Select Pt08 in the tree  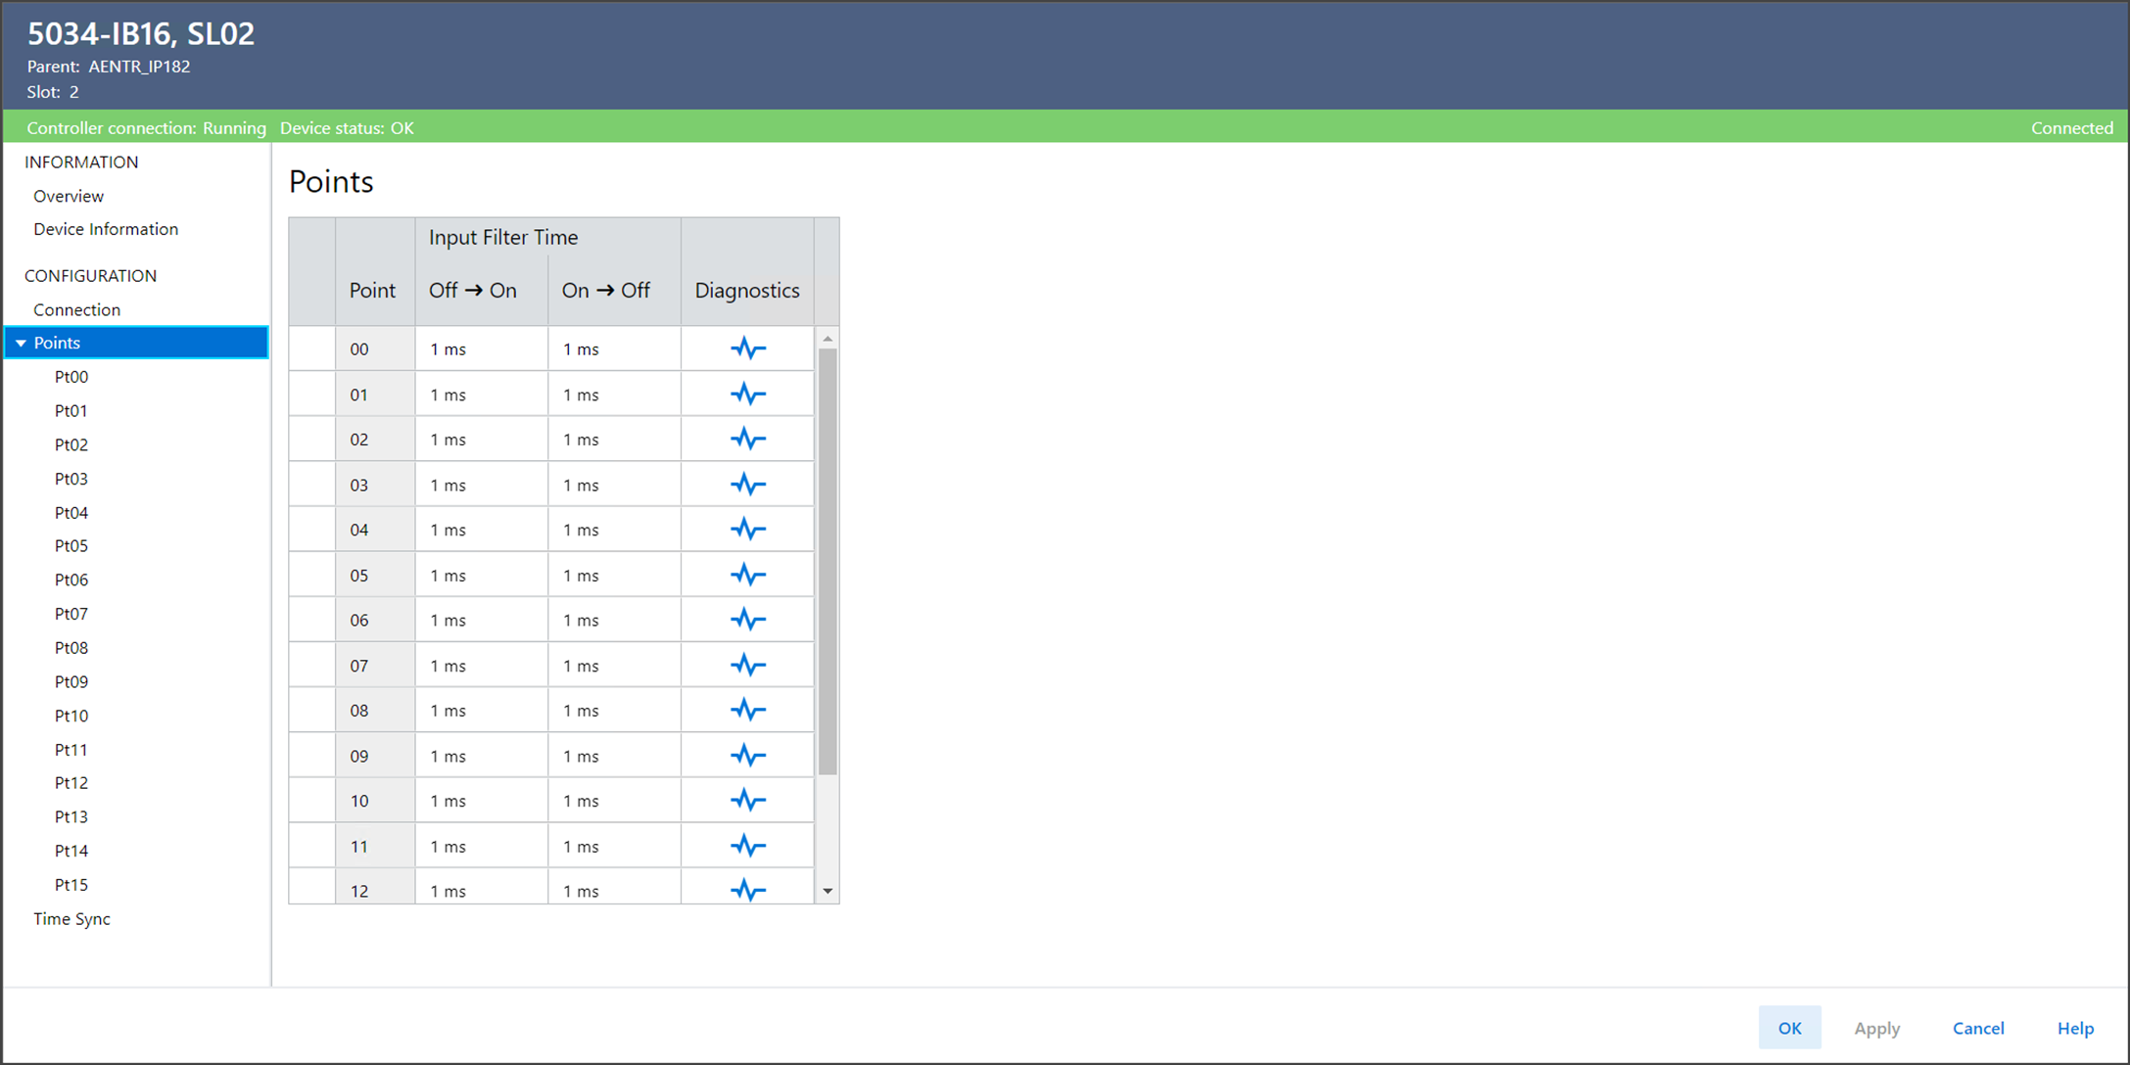(x=71, y=648)
